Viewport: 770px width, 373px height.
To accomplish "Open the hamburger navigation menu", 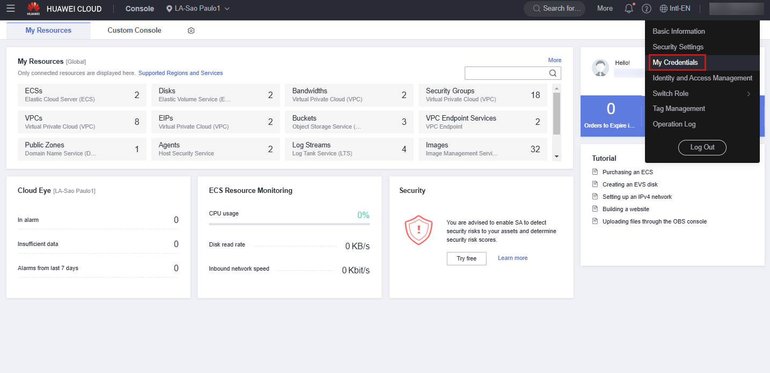I will click(11, 9).
